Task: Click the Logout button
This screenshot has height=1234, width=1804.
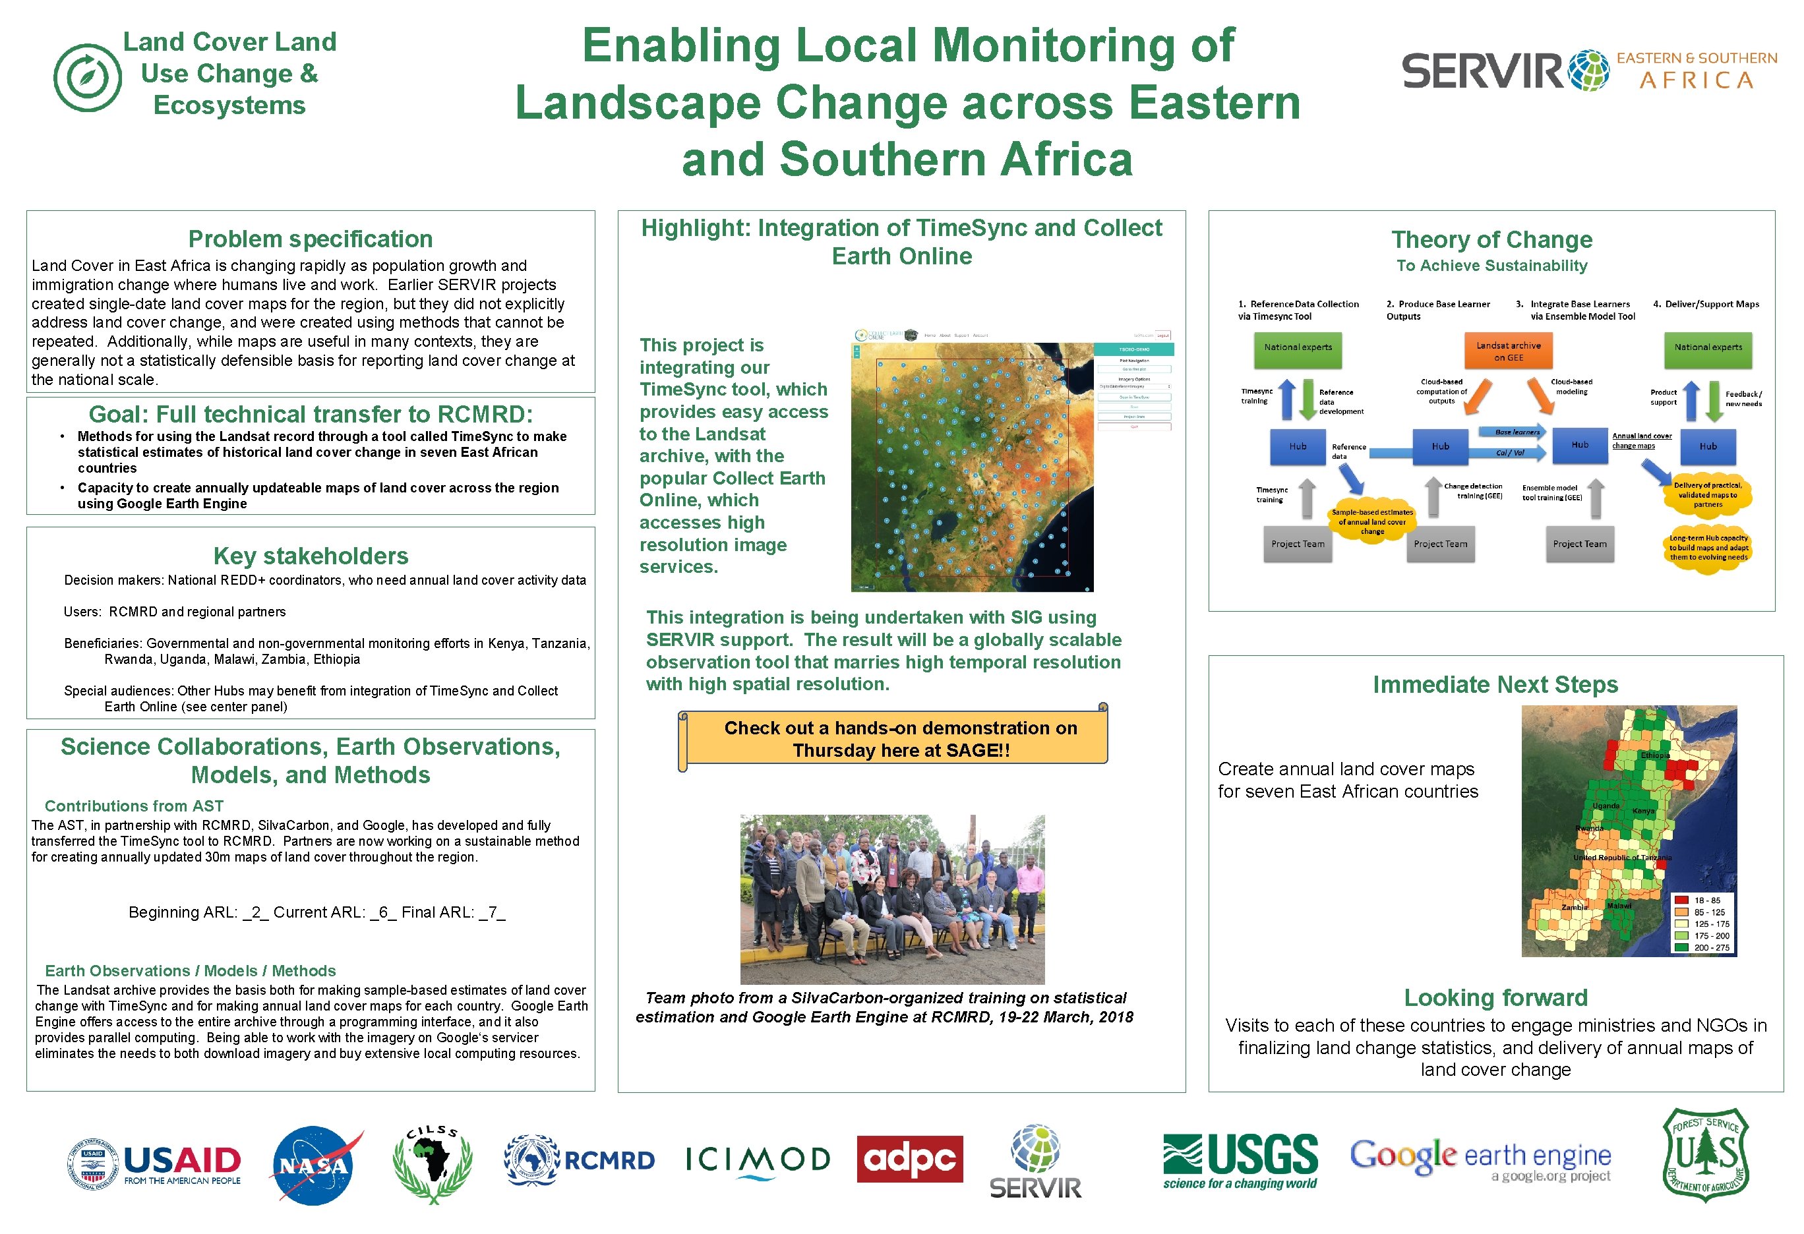Action: (x=1164, y=336)
